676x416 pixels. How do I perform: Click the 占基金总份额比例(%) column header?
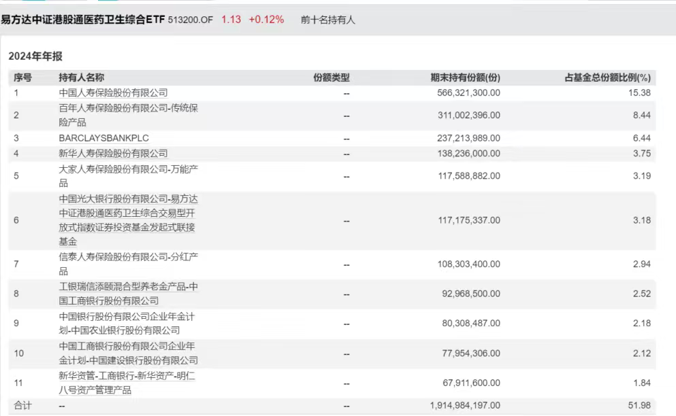pyautogui.click(x=607, y=77)
